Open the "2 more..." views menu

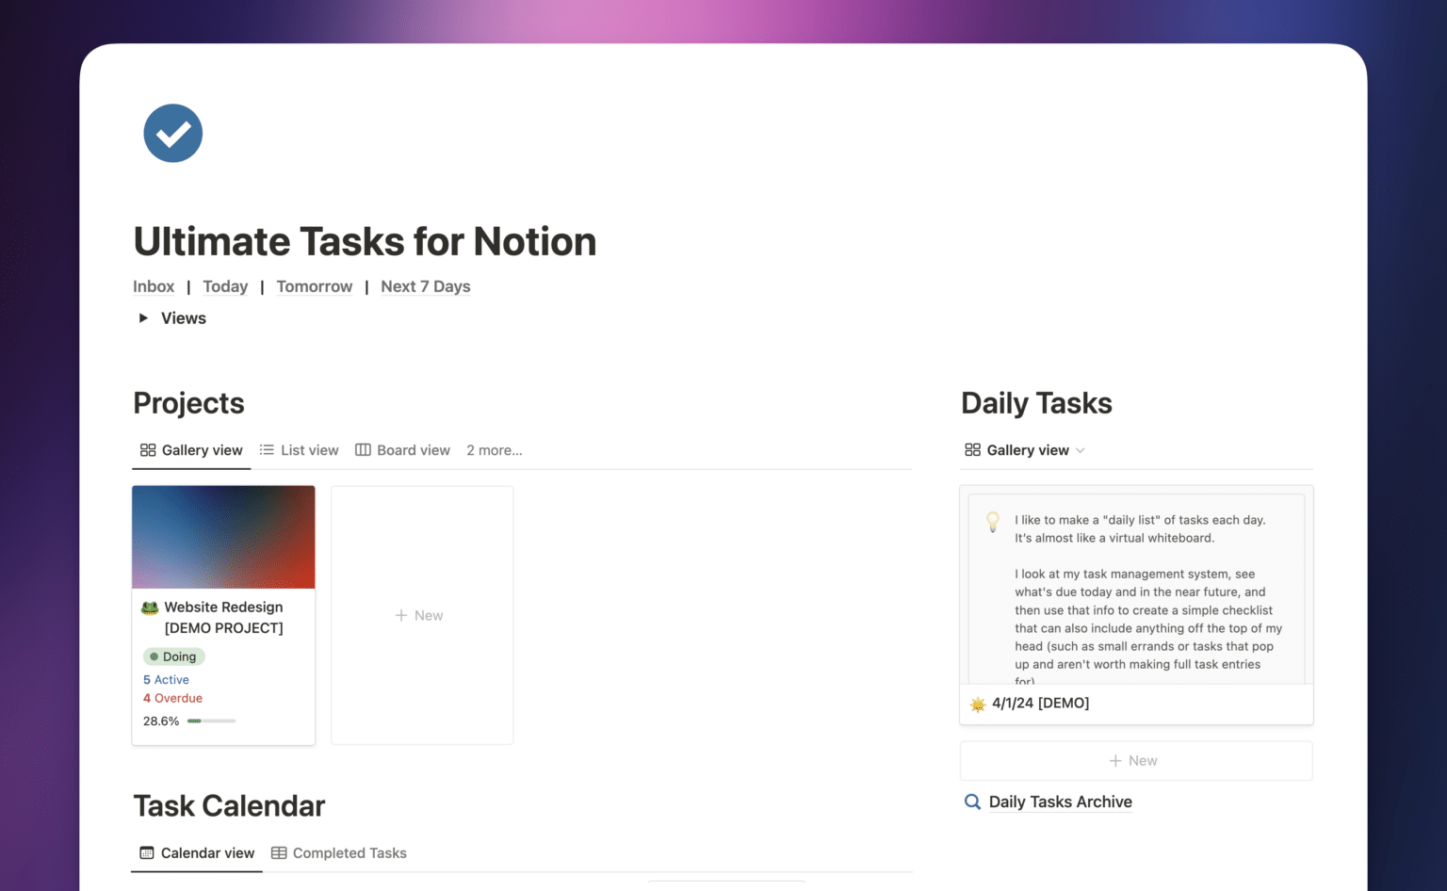tap(495, 450)
